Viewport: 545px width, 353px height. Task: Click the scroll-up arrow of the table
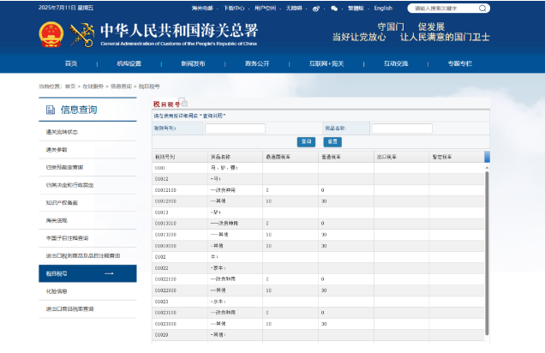tap(487, 167)
